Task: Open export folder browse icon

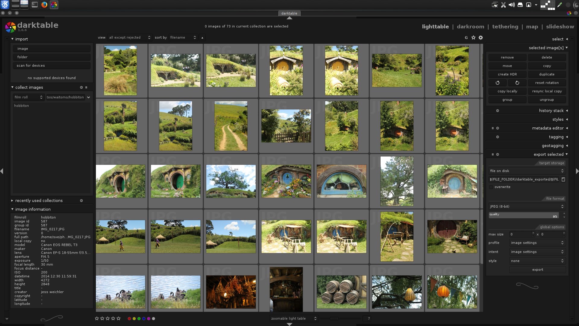Action: [x=563, y=179]
